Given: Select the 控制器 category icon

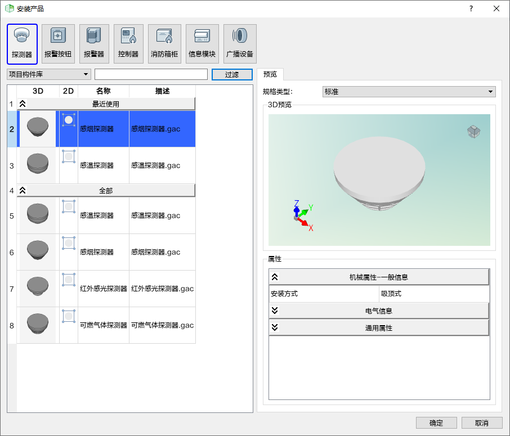Looking at the screenshot, I should click(128, 44).
